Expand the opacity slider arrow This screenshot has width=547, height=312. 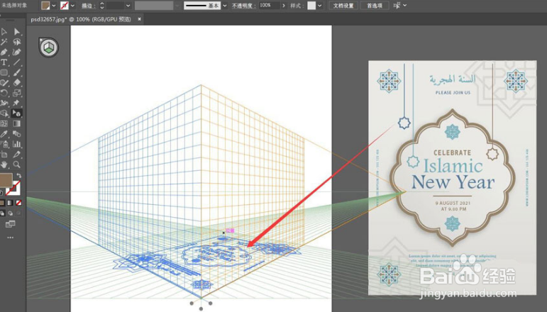tap(284, 6)
